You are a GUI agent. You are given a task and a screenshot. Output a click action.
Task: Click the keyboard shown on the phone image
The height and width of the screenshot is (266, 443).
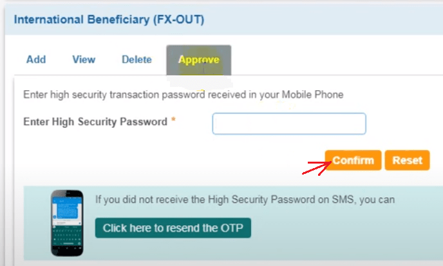tap(67, 236)
